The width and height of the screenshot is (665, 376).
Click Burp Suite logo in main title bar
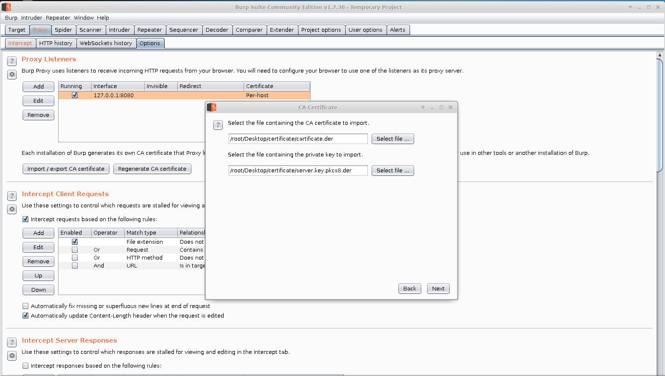tap(6, 7)
